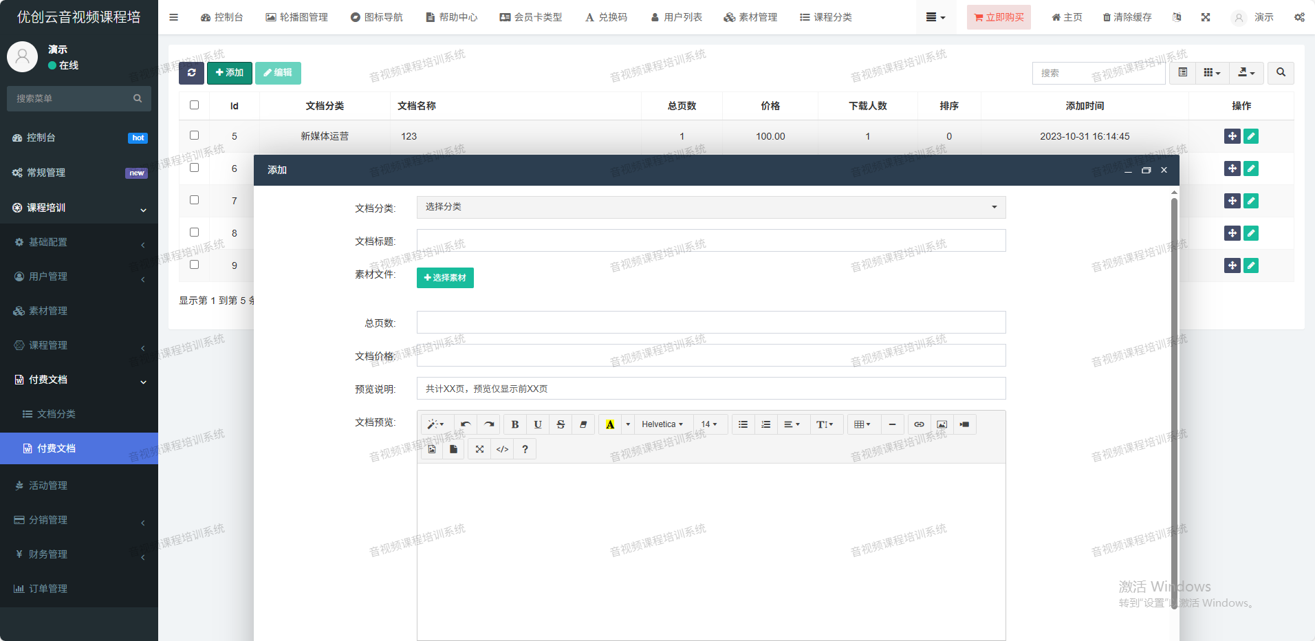Select the checkbox for row ID 9

194,265
